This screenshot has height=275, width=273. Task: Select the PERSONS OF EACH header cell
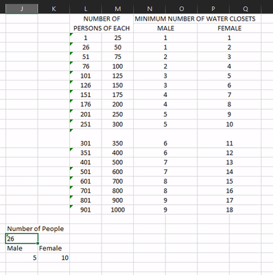click(102, 28)
